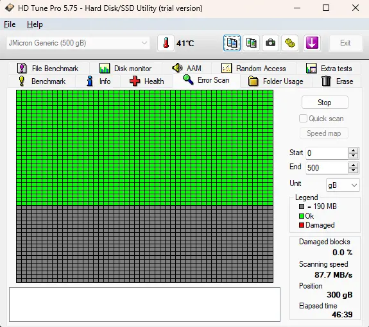Click the purple download arrow icon

point(312,43)
